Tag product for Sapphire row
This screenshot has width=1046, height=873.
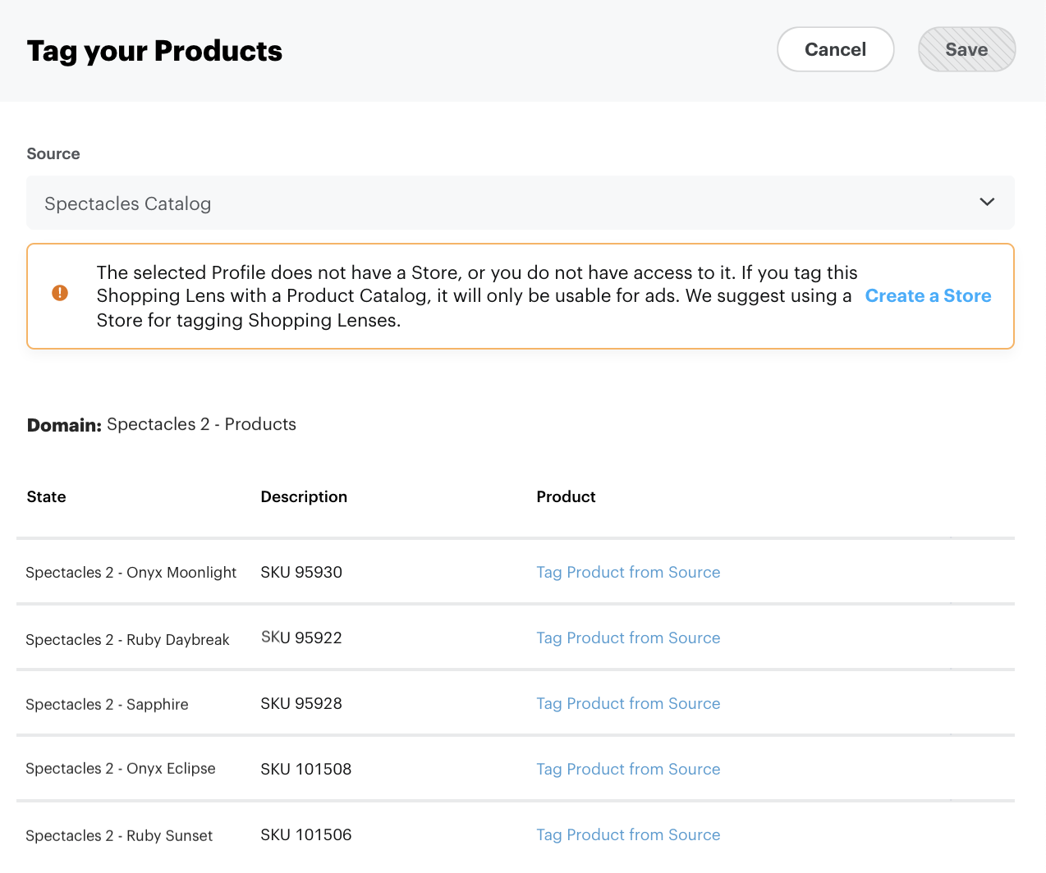pos(628,703)
